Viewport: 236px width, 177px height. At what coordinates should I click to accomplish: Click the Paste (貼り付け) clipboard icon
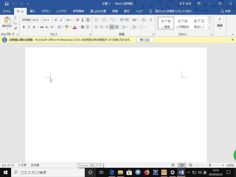pyautogui.click(x=7, y=22)
